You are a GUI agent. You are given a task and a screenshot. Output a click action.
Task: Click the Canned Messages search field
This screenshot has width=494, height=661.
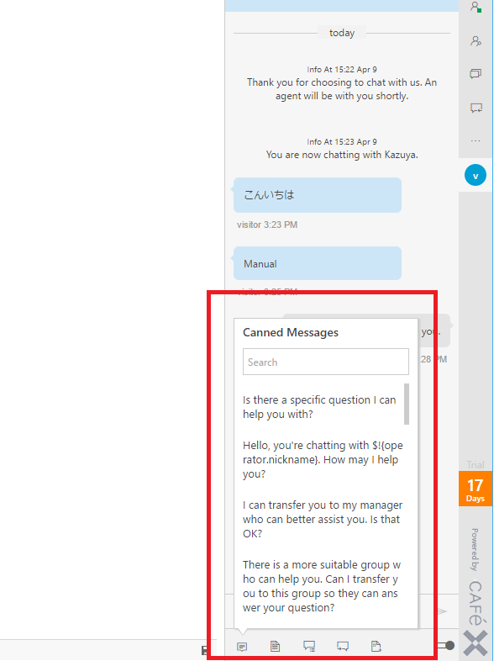click(x=325, y=362)
